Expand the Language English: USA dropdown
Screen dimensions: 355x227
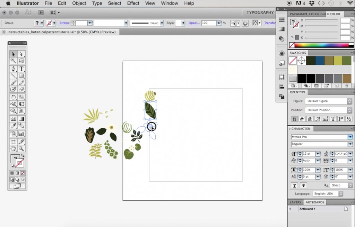328,194
